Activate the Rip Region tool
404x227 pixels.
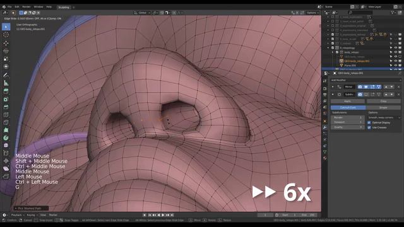tap(6, 177)
